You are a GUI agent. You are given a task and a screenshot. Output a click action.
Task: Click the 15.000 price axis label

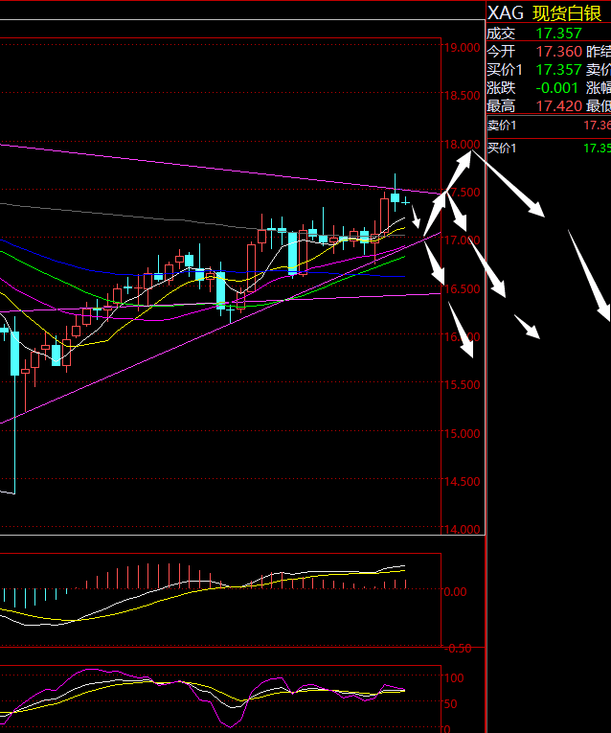click(462, 433)
